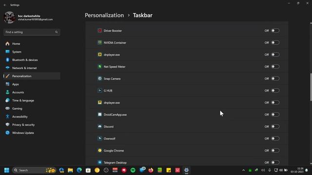Click the Privacy & security shield icon
Screen dimensions: 312x175
tap(8, 124)
